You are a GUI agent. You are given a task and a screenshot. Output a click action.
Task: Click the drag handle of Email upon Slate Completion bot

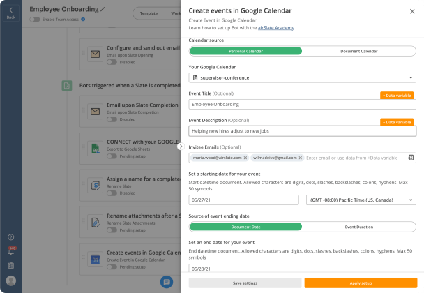[84, 110]
